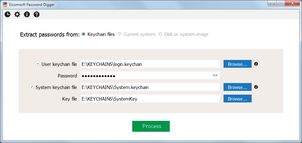The width and height of the screenshot is (302, 143).
Task: Open help via question mark icon
Action: 37,14
